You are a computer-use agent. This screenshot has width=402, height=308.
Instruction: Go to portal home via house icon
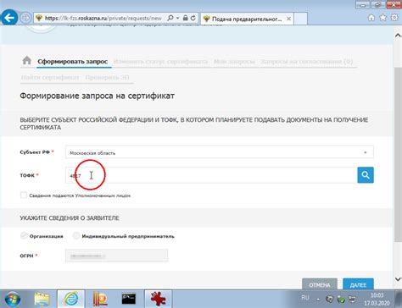[27, 60]
